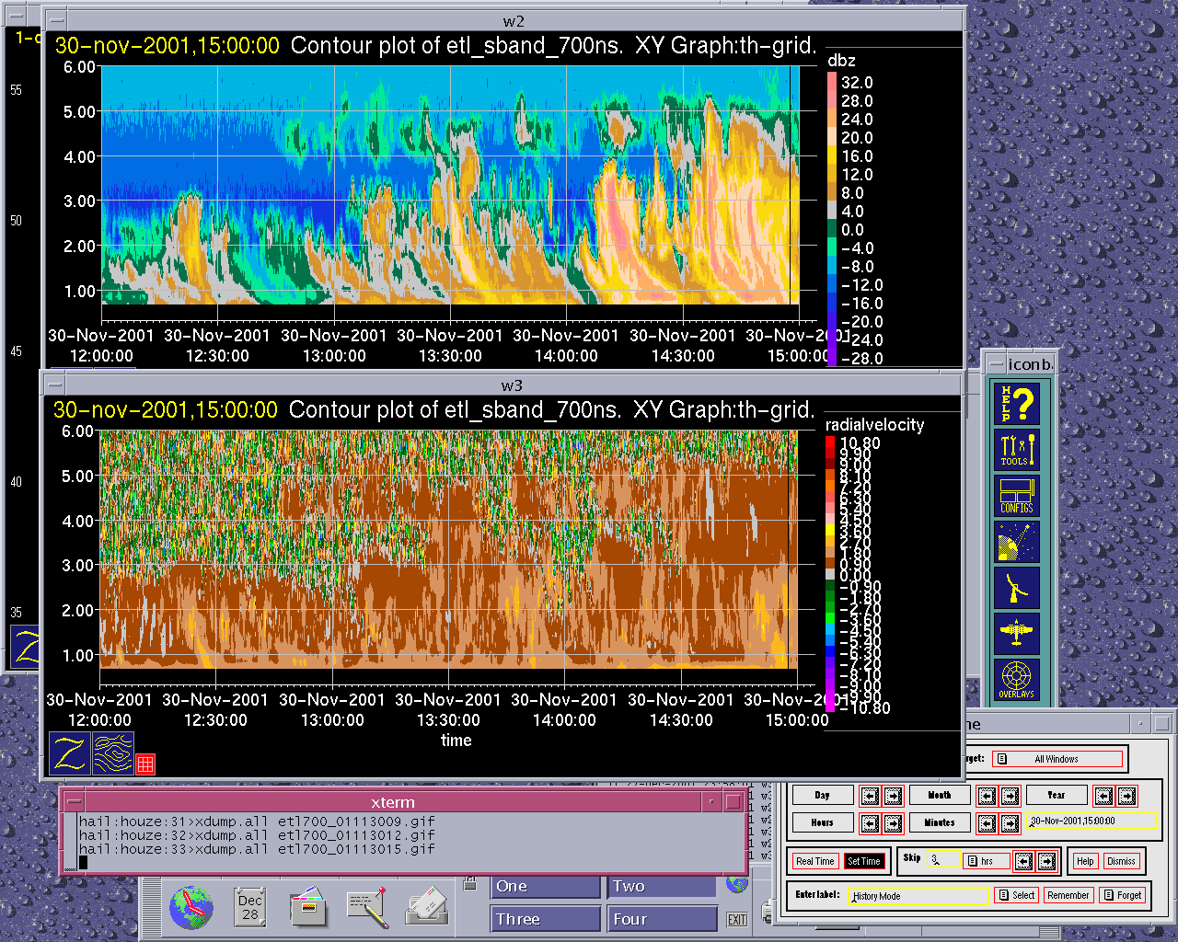Open the Help icon in icon bar
1178x942 pixels.
point(1017,403)
